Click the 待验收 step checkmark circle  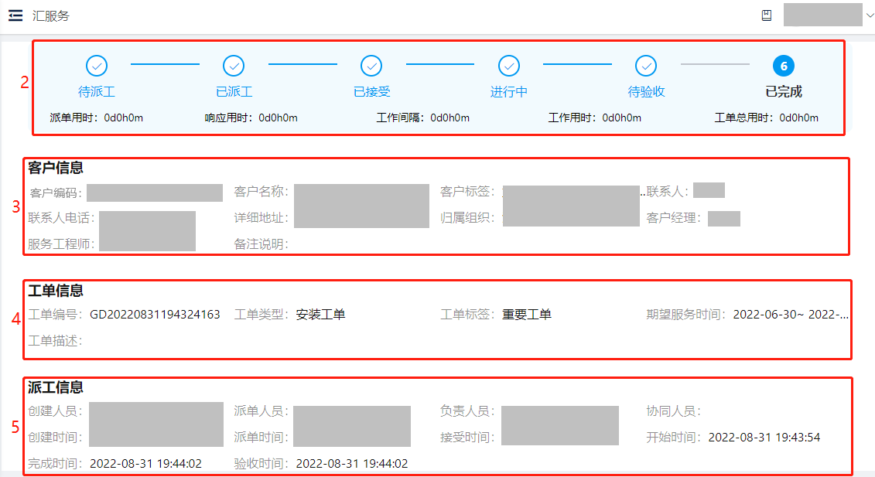tap(646, 66)
